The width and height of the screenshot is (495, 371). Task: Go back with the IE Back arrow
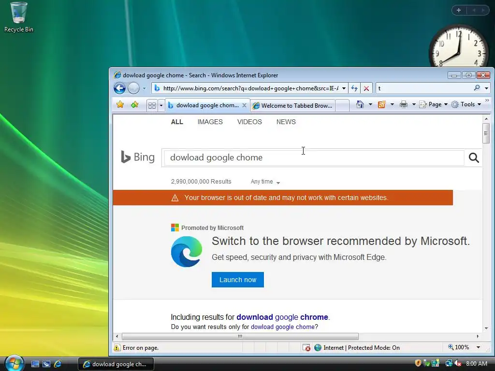click(x=120, y=88)
